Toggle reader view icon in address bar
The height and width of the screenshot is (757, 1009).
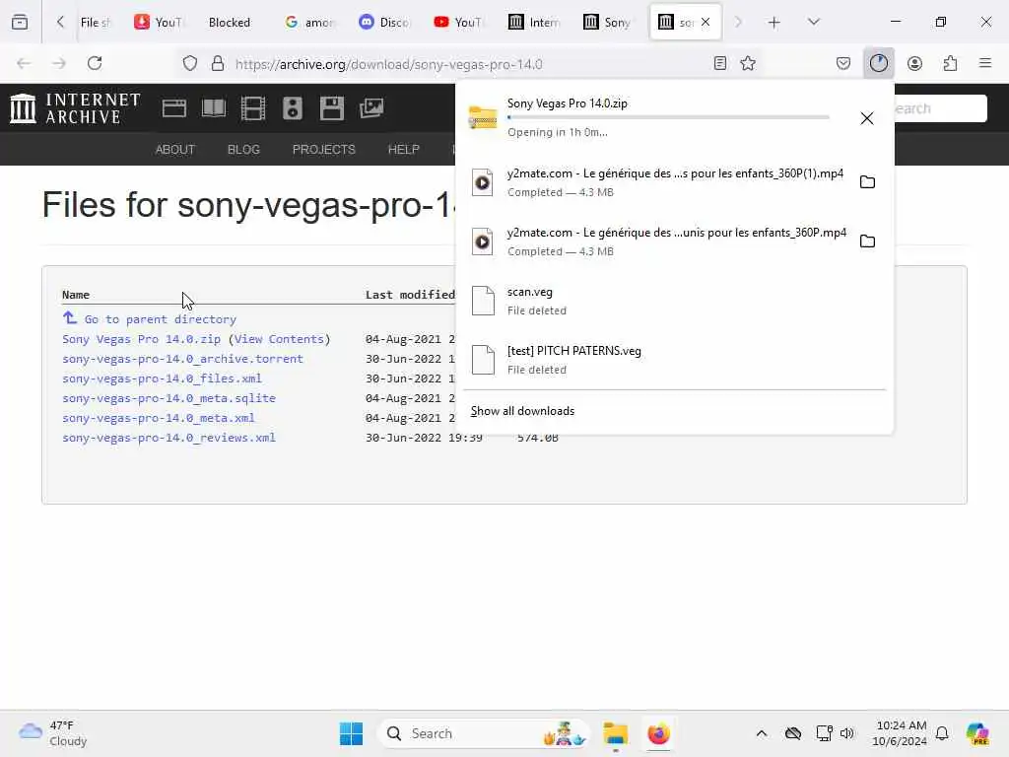point(720,63)
